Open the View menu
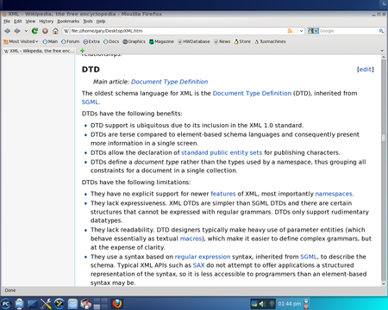The image size is (388, 310). [x=30, y=22]
